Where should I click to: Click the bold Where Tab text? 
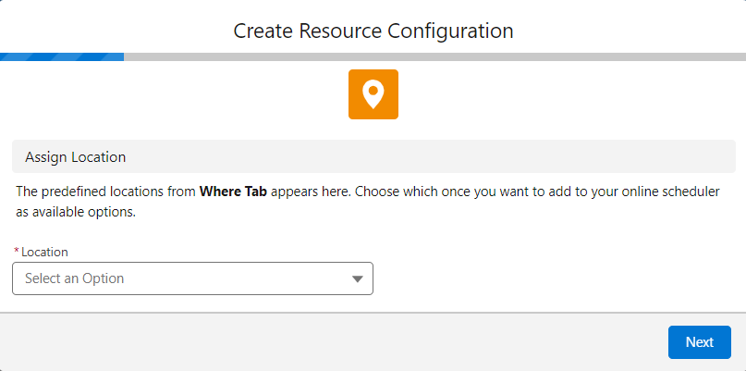pyautogui.click(x=234, y=192)
